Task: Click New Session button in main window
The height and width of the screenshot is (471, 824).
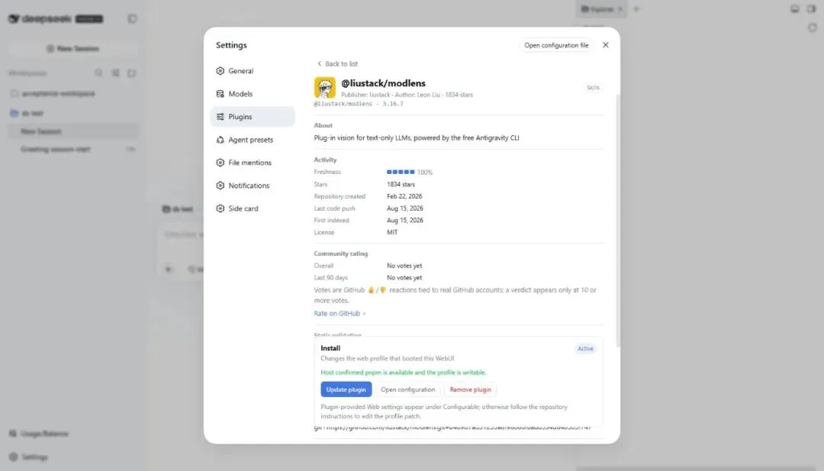Action: pos(73,48)
